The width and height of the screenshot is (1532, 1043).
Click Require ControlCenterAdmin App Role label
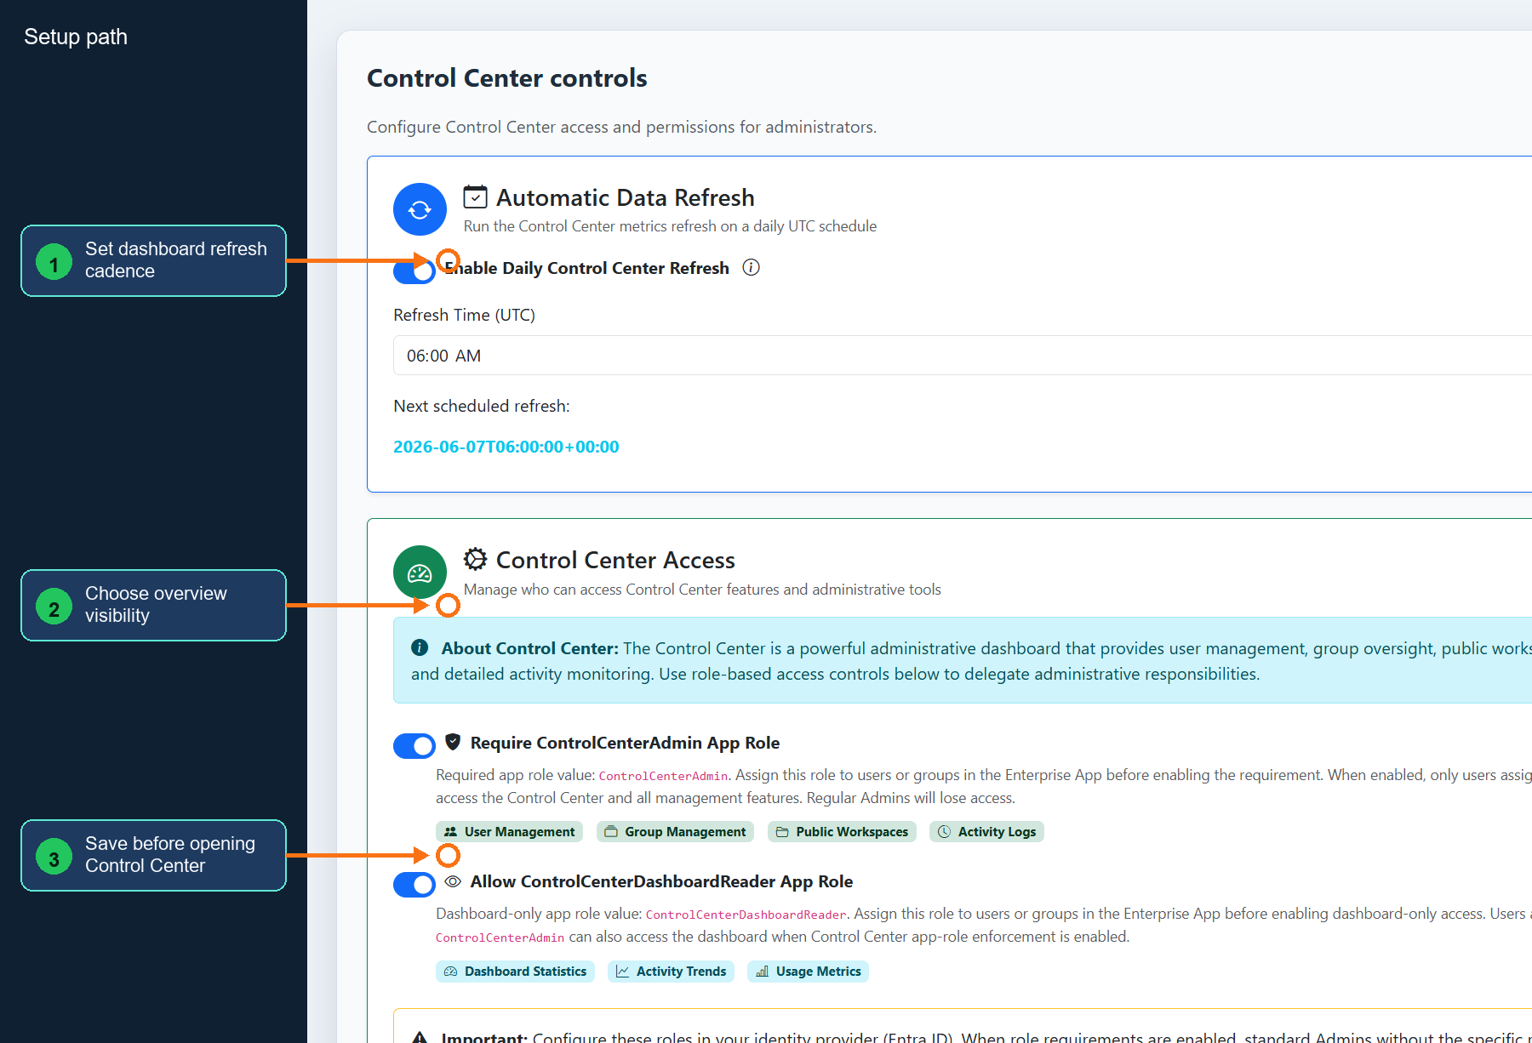(625, 743)
